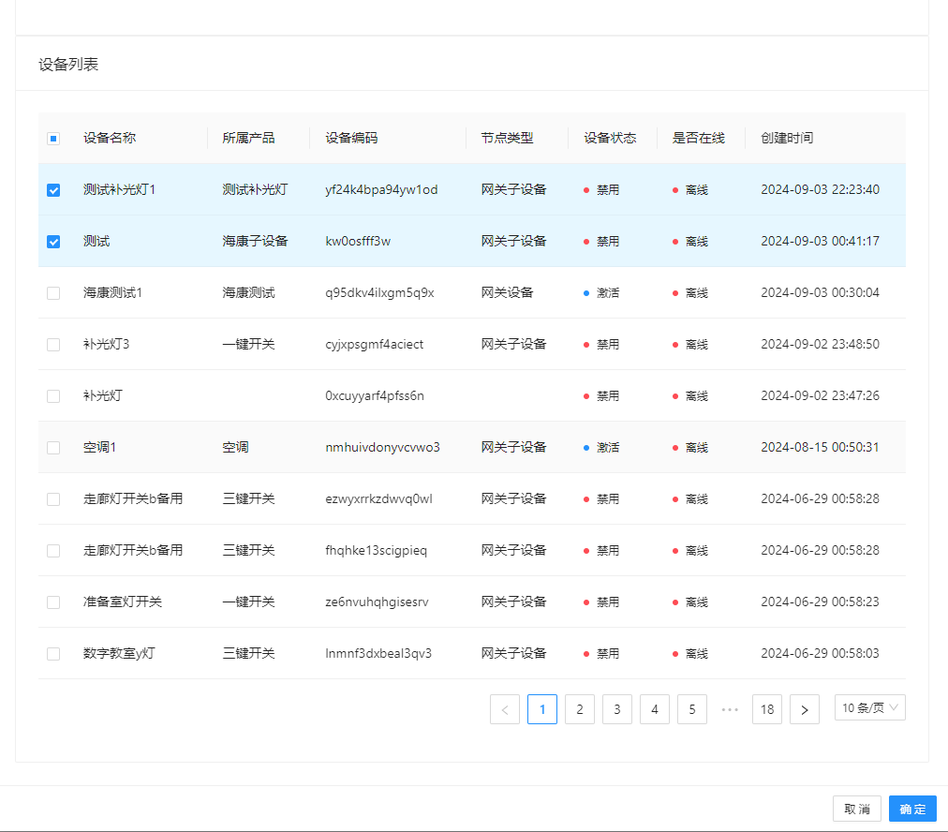The image size is (948, 832).
Task: Go to previous page arrow
Action: [x=505, y=709]
